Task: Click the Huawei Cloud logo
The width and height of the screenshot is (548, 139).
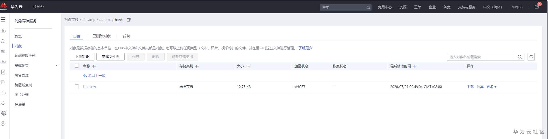Action: tap(3, 7)
